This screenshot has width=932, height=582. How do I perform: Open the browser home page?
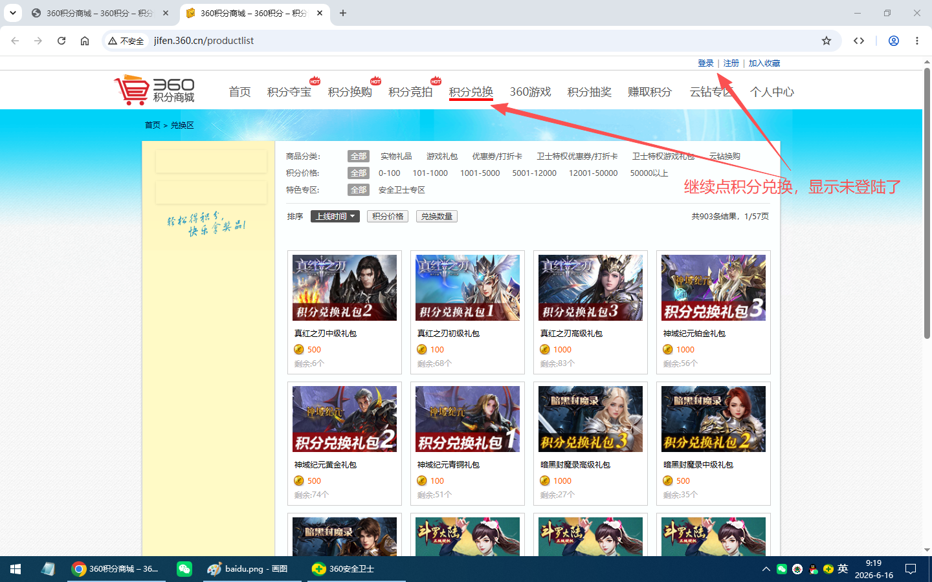(85, 41)
